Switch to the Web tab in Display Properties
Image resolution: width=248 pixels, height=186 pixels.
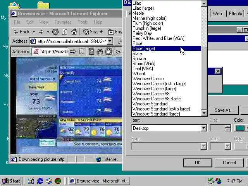pos(217,14)
